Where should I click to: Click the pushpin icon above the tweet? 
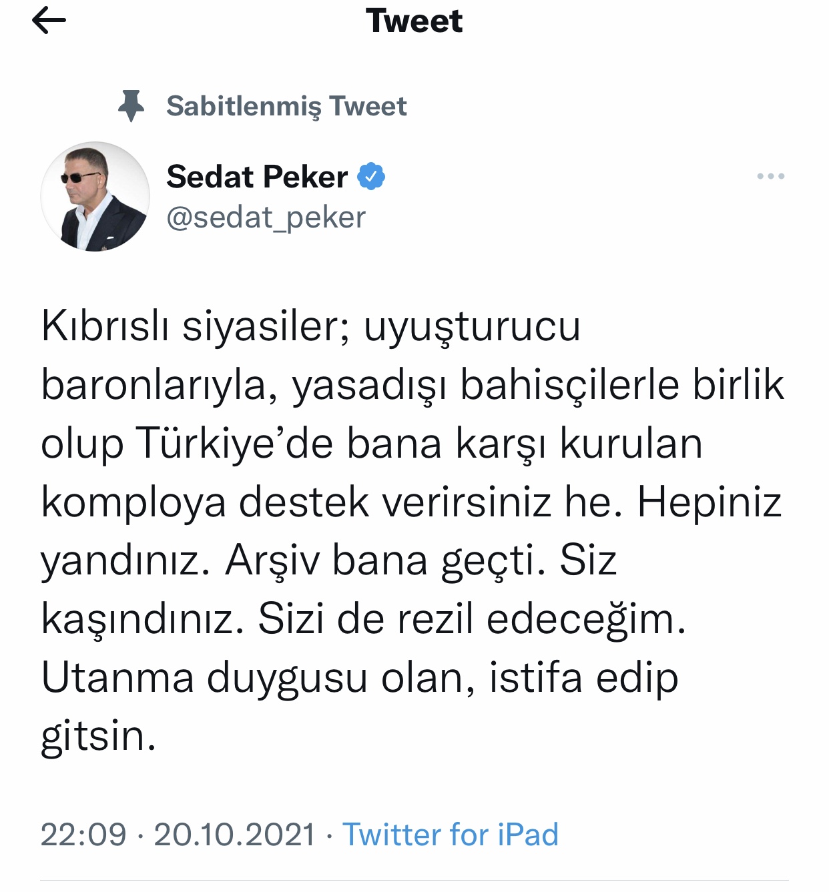tap(131, 105)
